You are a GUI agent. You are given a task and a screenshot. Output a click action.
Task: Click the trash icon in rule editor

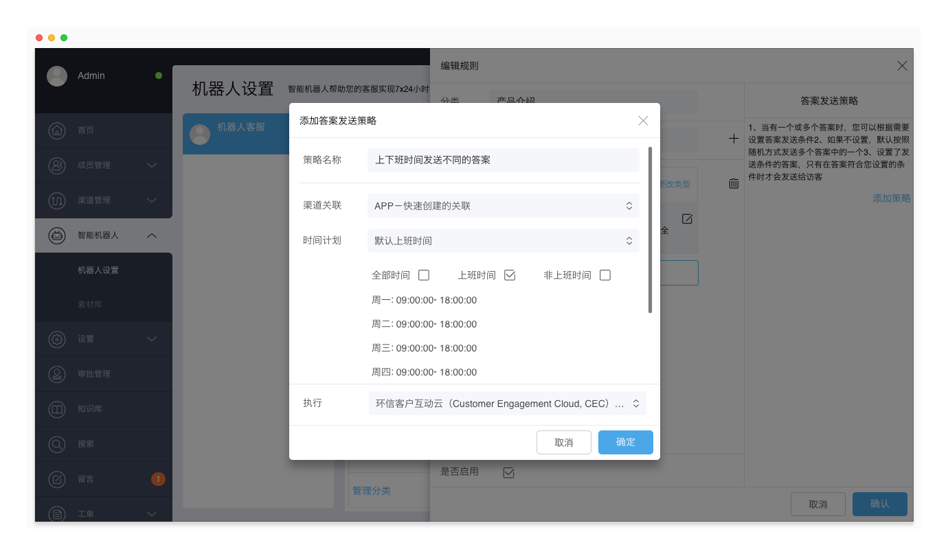coord(734,183)
